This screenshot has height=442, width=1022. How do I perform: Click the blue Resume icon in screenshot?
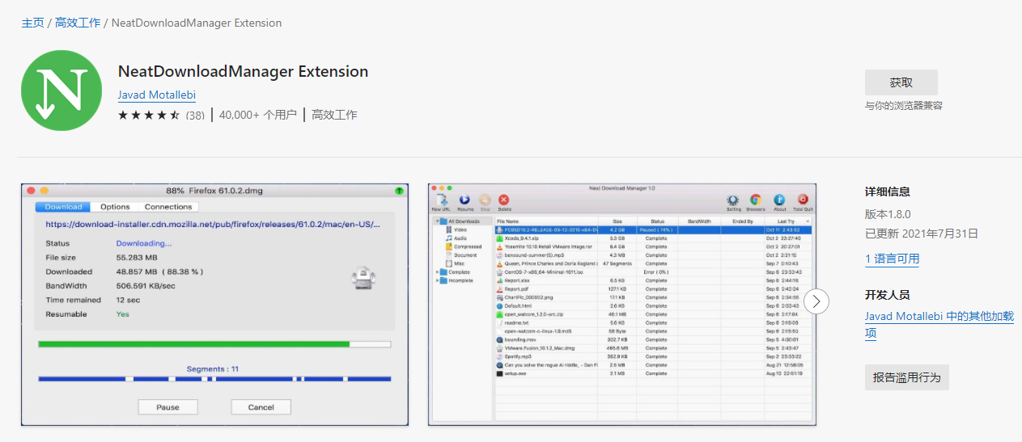click(465, 200)
